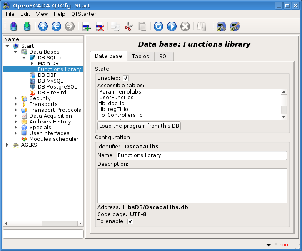Toggle the To enable checkbox
Viewport: 302px width, 251px height.
click(130, 221)
